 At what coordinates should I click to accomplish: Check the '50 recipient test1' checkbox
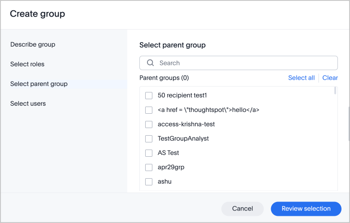coord(149,95)
